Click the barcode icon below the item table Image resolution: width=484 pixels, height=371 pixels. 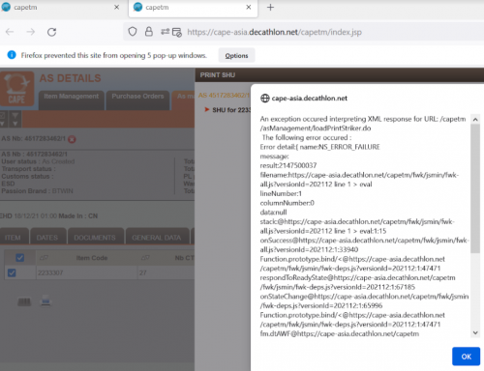24,301
